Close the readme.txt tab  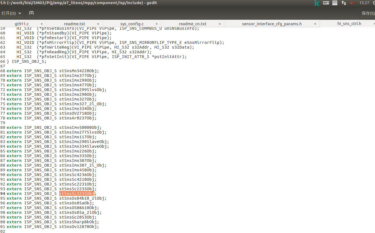tap(98, 24)
